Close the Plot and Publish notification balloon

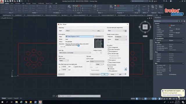point(183,91)
